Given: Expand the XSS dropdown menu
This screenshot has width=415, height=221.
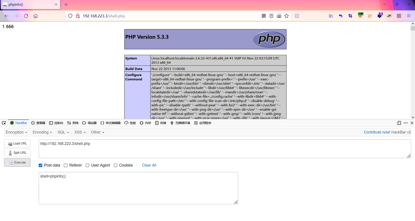Looking at the screenshot, I should click(80, 132).
